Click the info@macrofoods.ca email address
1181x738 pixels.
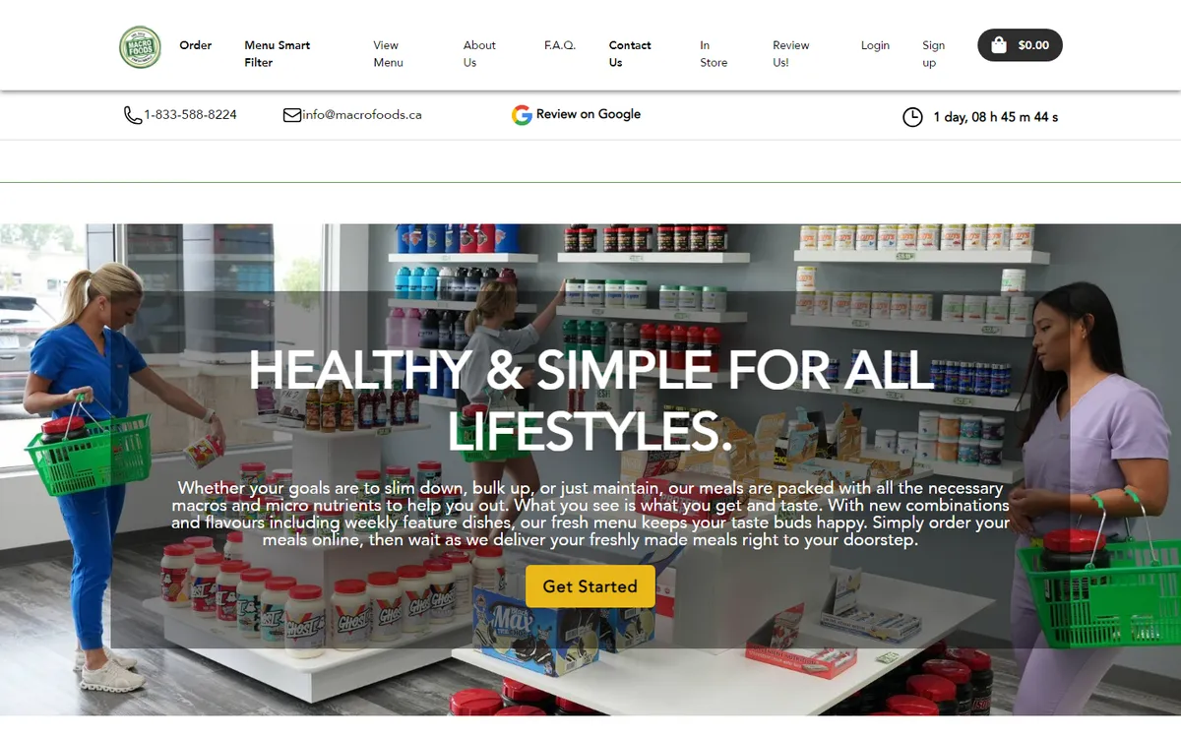point(362,115)
